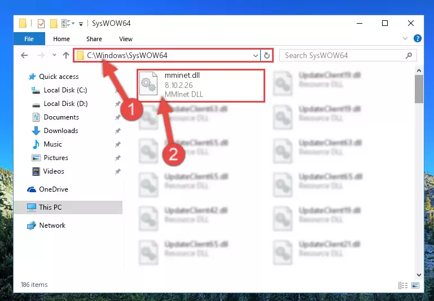The height and width of the screenshot is (301, 434).
Task: Click the scroll up arrow of the file list
Action: click(x=419, y=70)
